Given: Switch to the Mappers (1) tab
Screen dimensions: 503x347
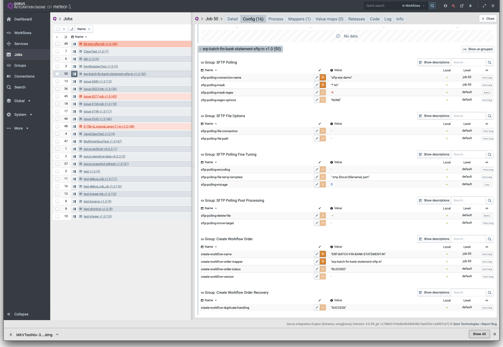Looking at the screenshot, I should 299,19.
